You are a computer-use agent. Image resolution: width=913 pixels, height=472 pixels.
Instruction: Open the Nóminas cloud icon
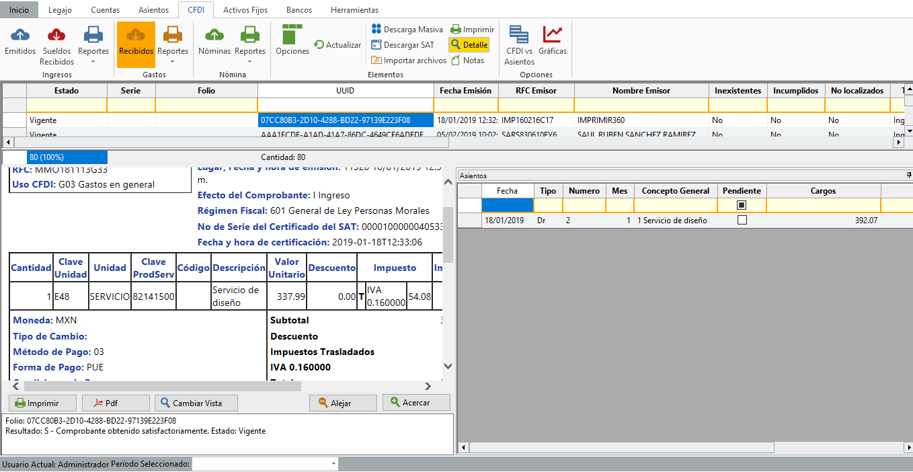[214, 35]
